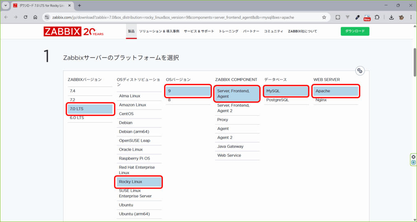Bookmark this page with star icon

[324, 17]
